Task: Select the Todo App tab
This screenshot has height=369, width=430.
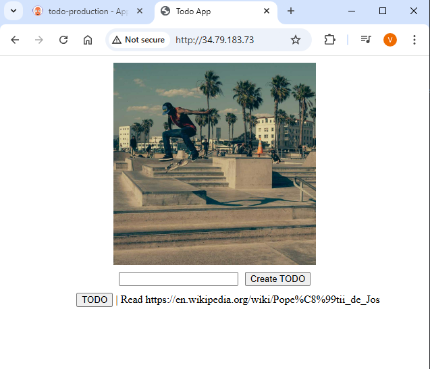Action: point(216,11)
